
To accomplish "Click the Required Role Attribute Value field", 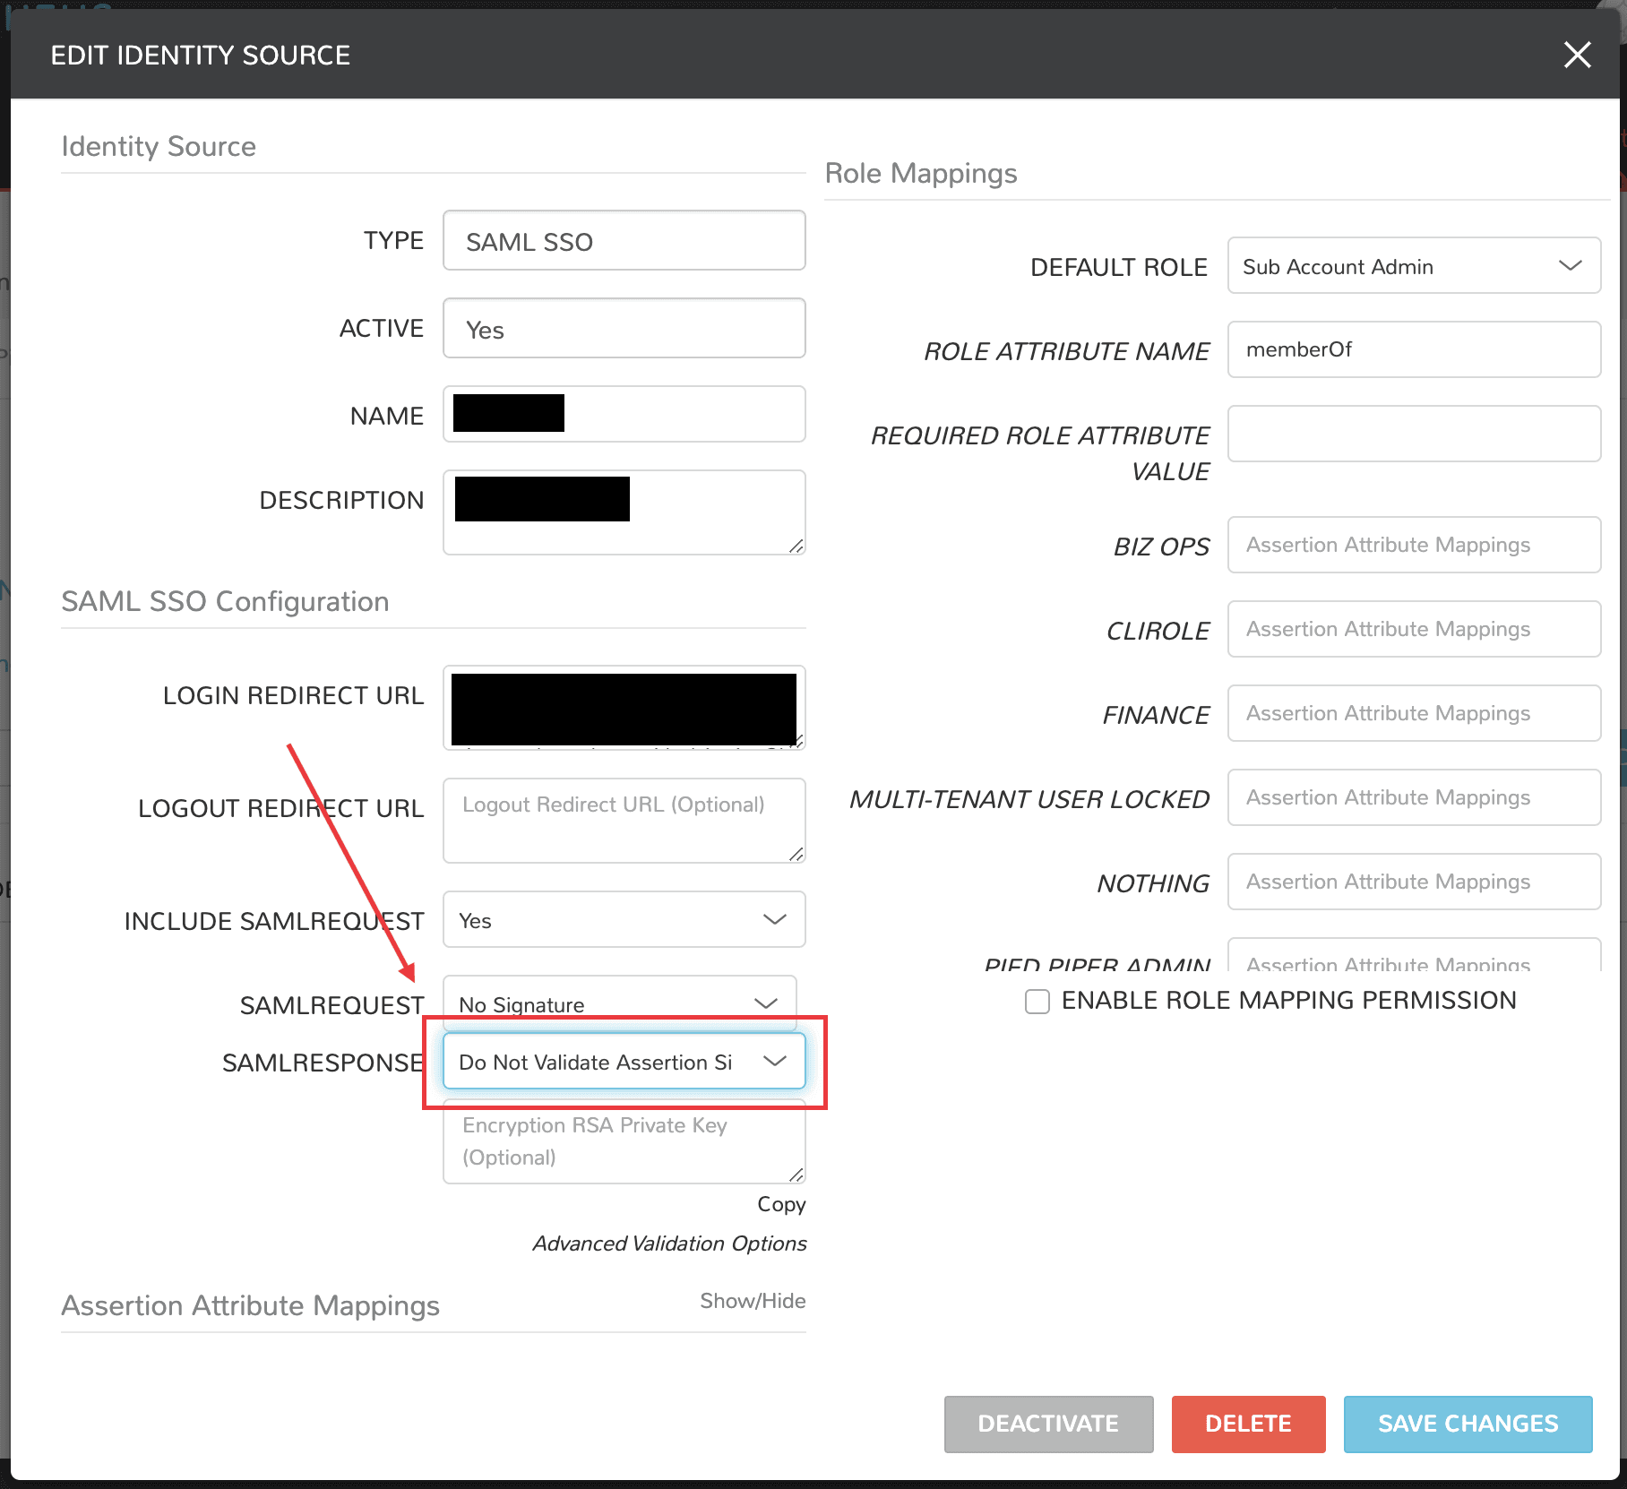I will (x=1414, y=434).
